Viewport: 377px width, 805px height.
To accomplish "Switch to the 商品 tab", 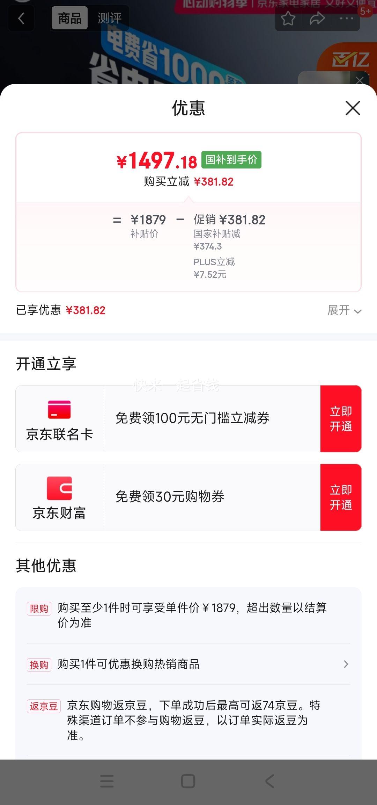I will (x=70, y=18).
